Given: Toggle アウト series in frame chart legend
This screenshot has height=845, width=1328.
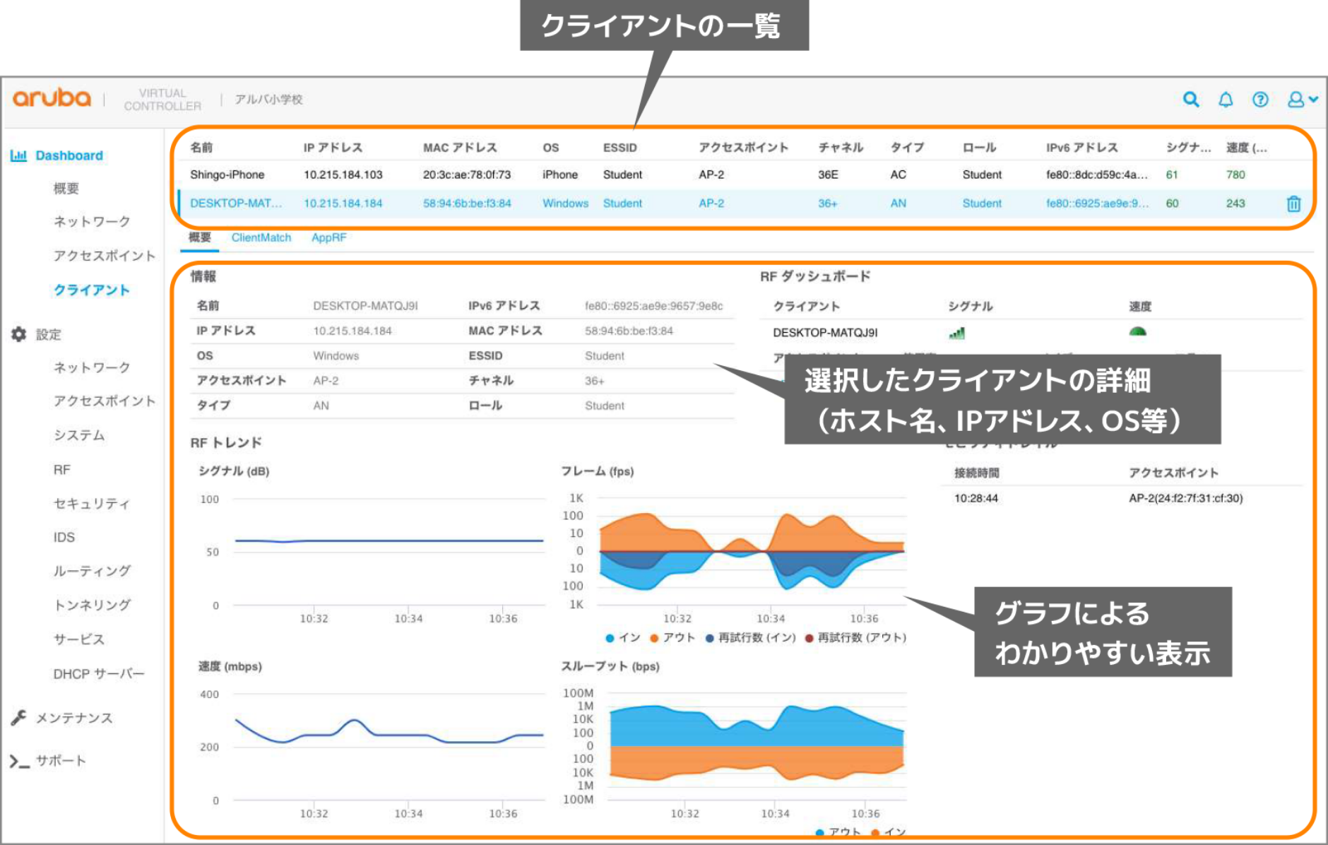Looking at the screenshot, I should 672,637.
